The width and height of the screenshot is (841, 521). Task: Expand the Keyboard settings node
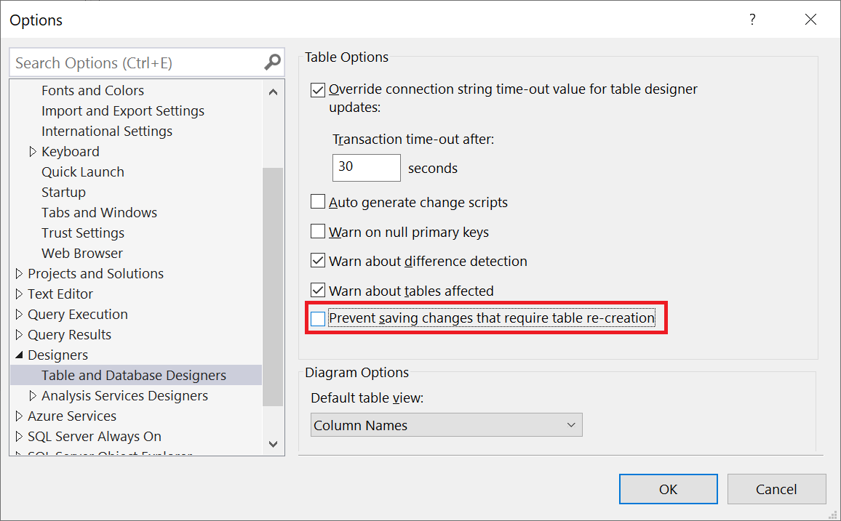coord(32,151)
